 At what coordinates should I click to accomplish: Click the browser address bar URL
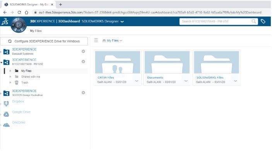[150, 12]
